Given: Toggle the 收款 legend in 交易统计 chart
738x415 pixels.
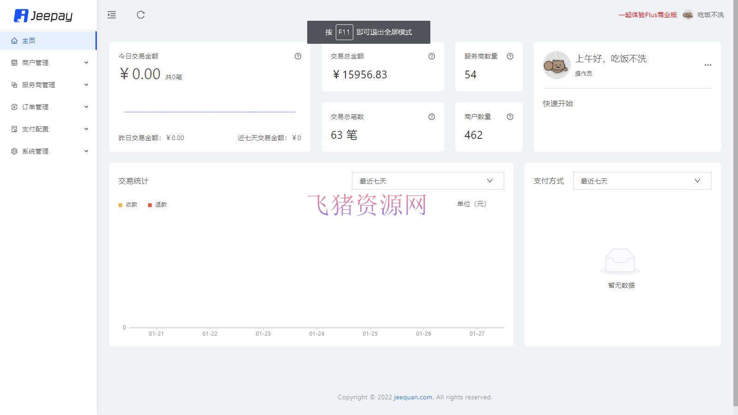Looking at the screenshot, I should 128,204.
